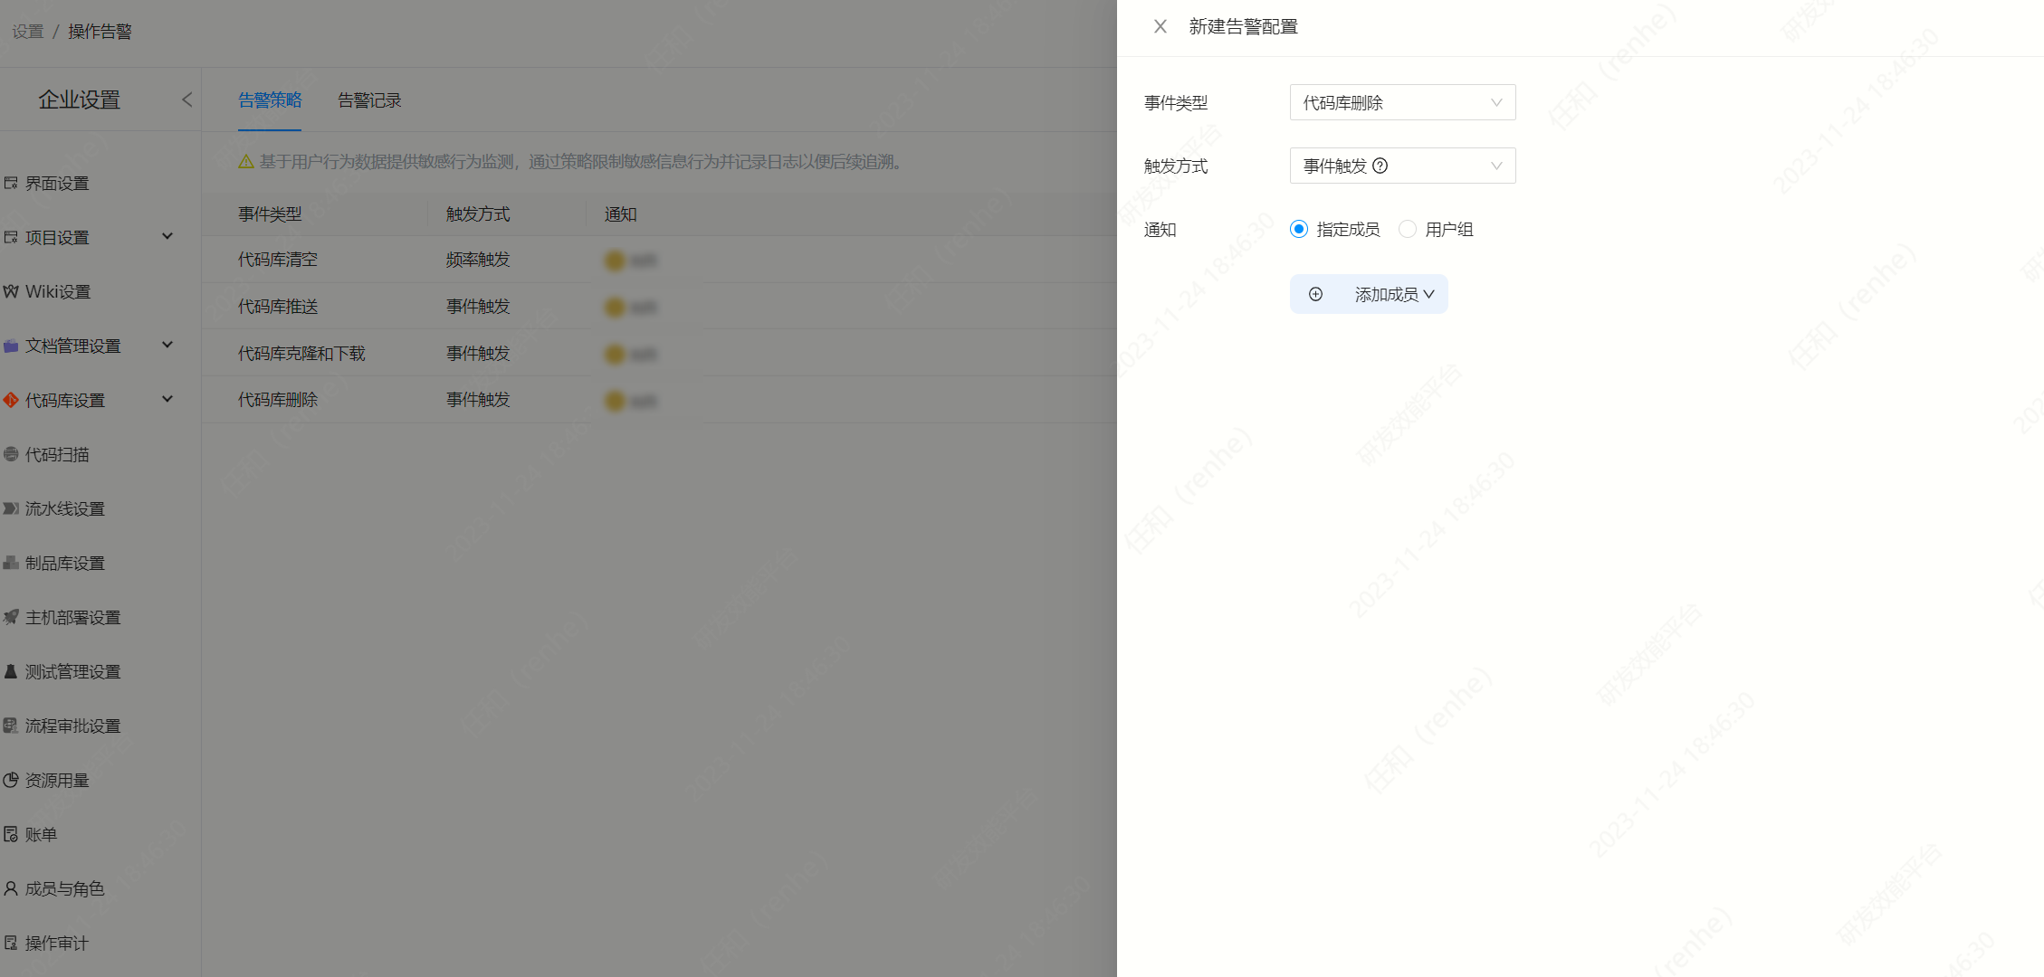Open 制品库设置 artifact repository icon
Screen dimensions: 2044x977
(12, 563)
